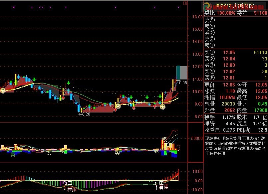Click the 外盘 2062 value
The height and width of the screenshot is (194, 268).
pos(230,110)
